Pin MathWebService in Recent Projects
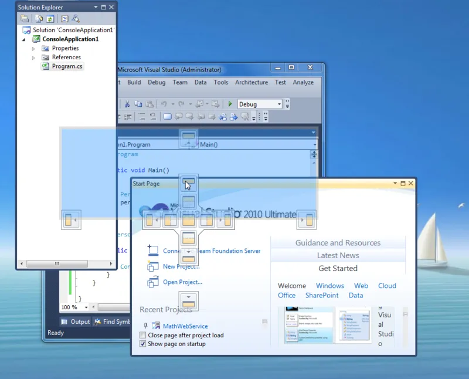The image size is (469, 379). (145, 326)
